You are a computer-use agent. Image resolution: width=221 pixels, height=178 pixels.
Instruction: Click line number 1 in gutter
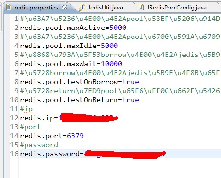click(16, 19)
